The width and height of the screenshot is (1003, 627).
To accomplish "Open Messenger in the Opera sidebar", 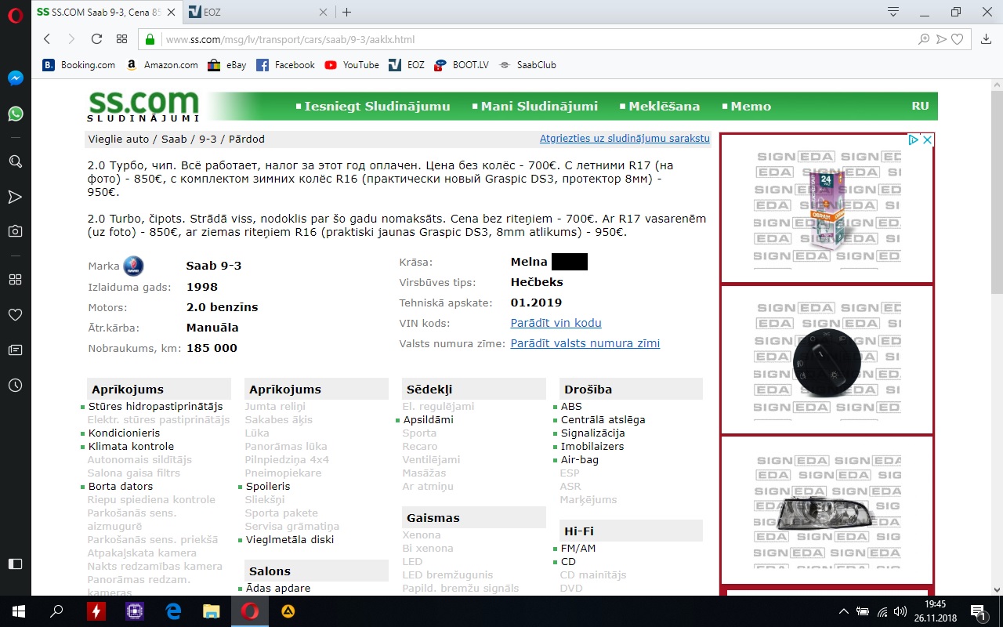I will tap(15, 78).
